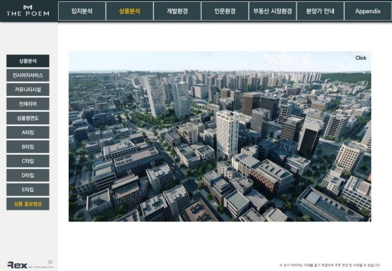
Task: Open the 입지분석 tab
Action: point(82,11)
